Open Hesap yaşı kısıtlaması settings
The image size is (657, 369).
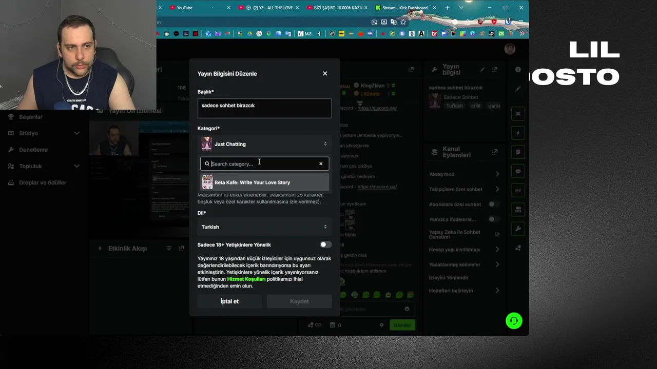tap(465, 250)
